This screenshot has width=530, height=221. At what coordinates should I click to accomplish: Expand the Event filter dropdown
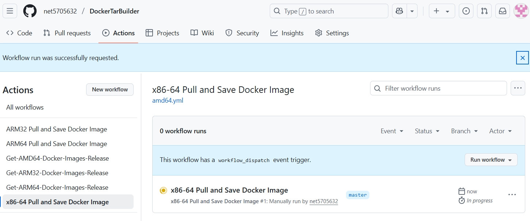pos(392,131)
